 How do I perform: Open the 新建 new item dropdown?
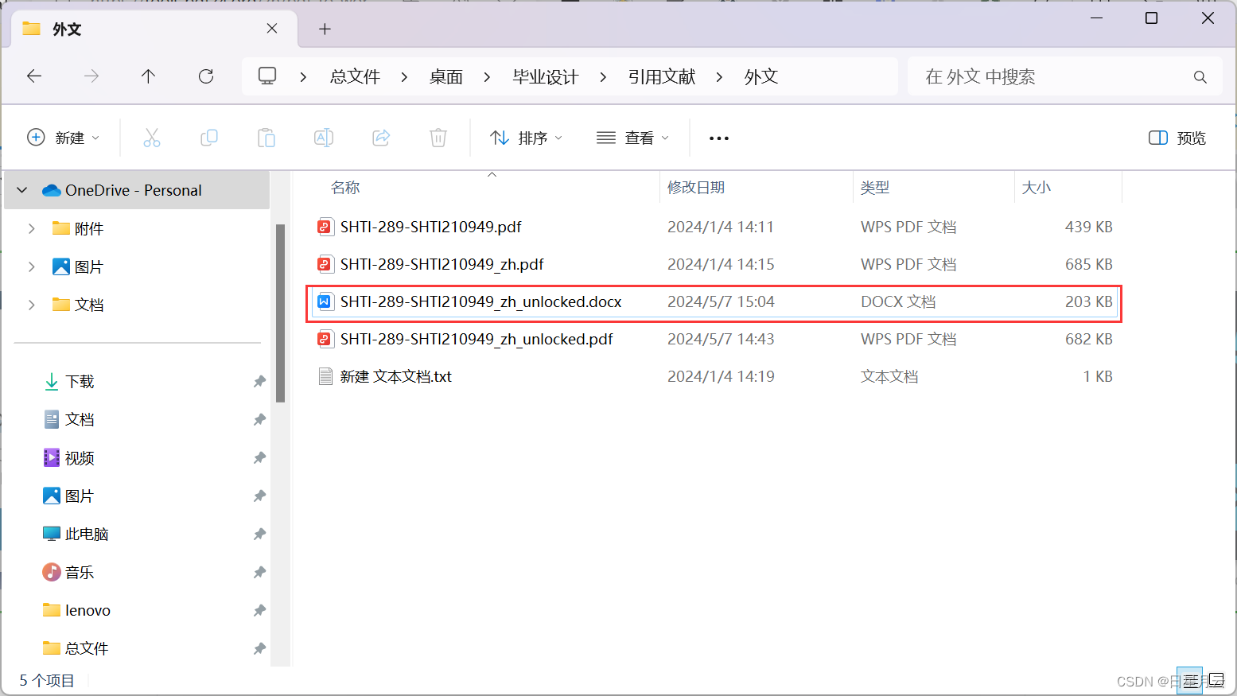click(x=64, y=138)
